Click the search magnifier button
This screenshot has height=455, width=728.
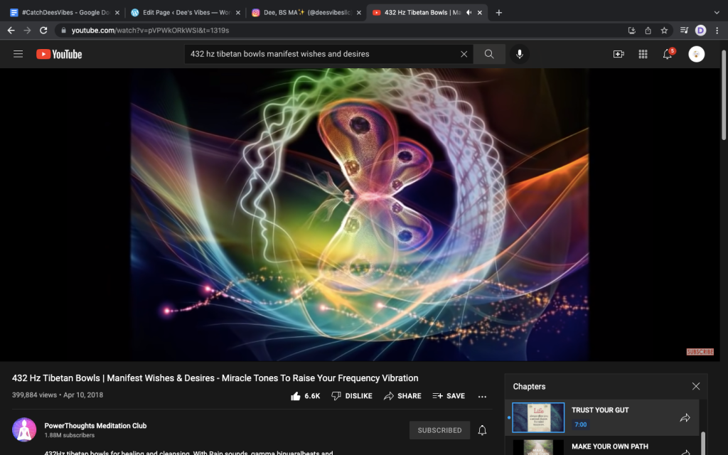[x=489, y=54]
